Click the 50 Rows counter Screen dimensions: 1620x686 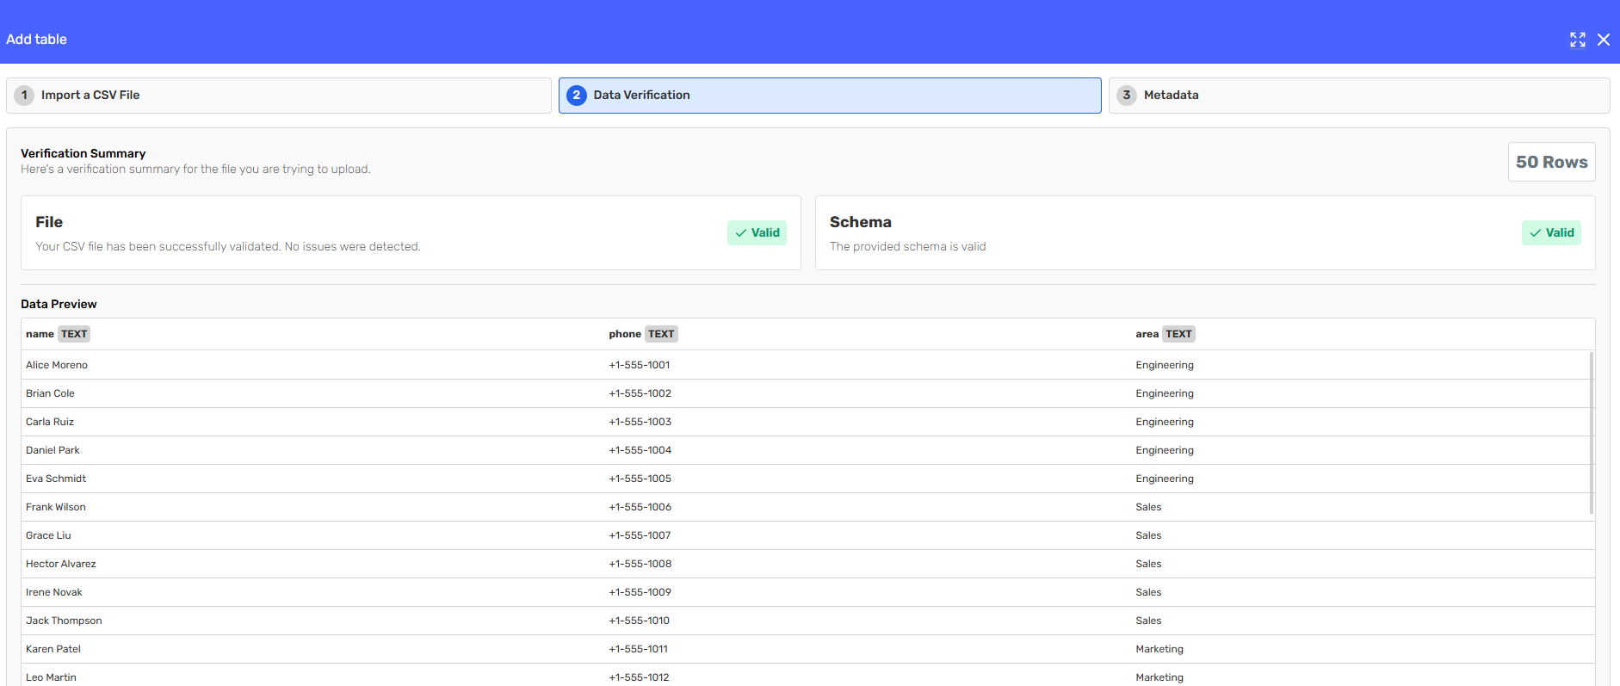click(1551, 162)
